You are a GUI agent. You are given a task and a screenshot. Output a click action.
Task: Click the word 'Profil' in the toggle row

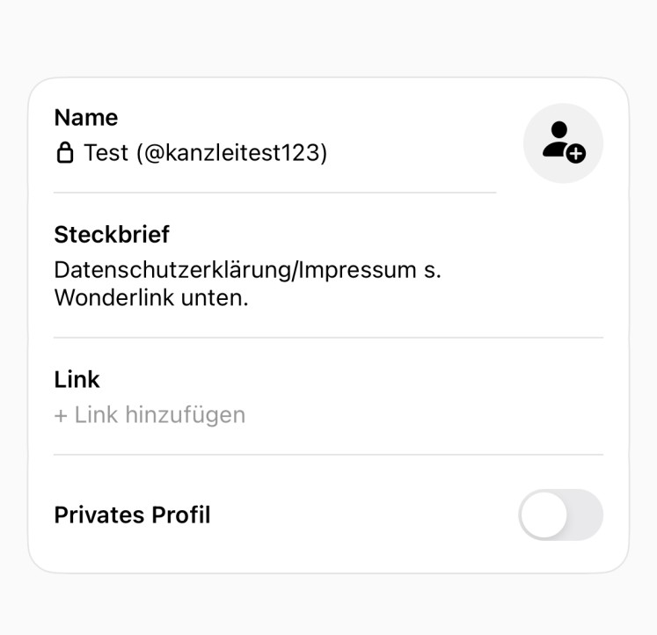click(181, 515)
